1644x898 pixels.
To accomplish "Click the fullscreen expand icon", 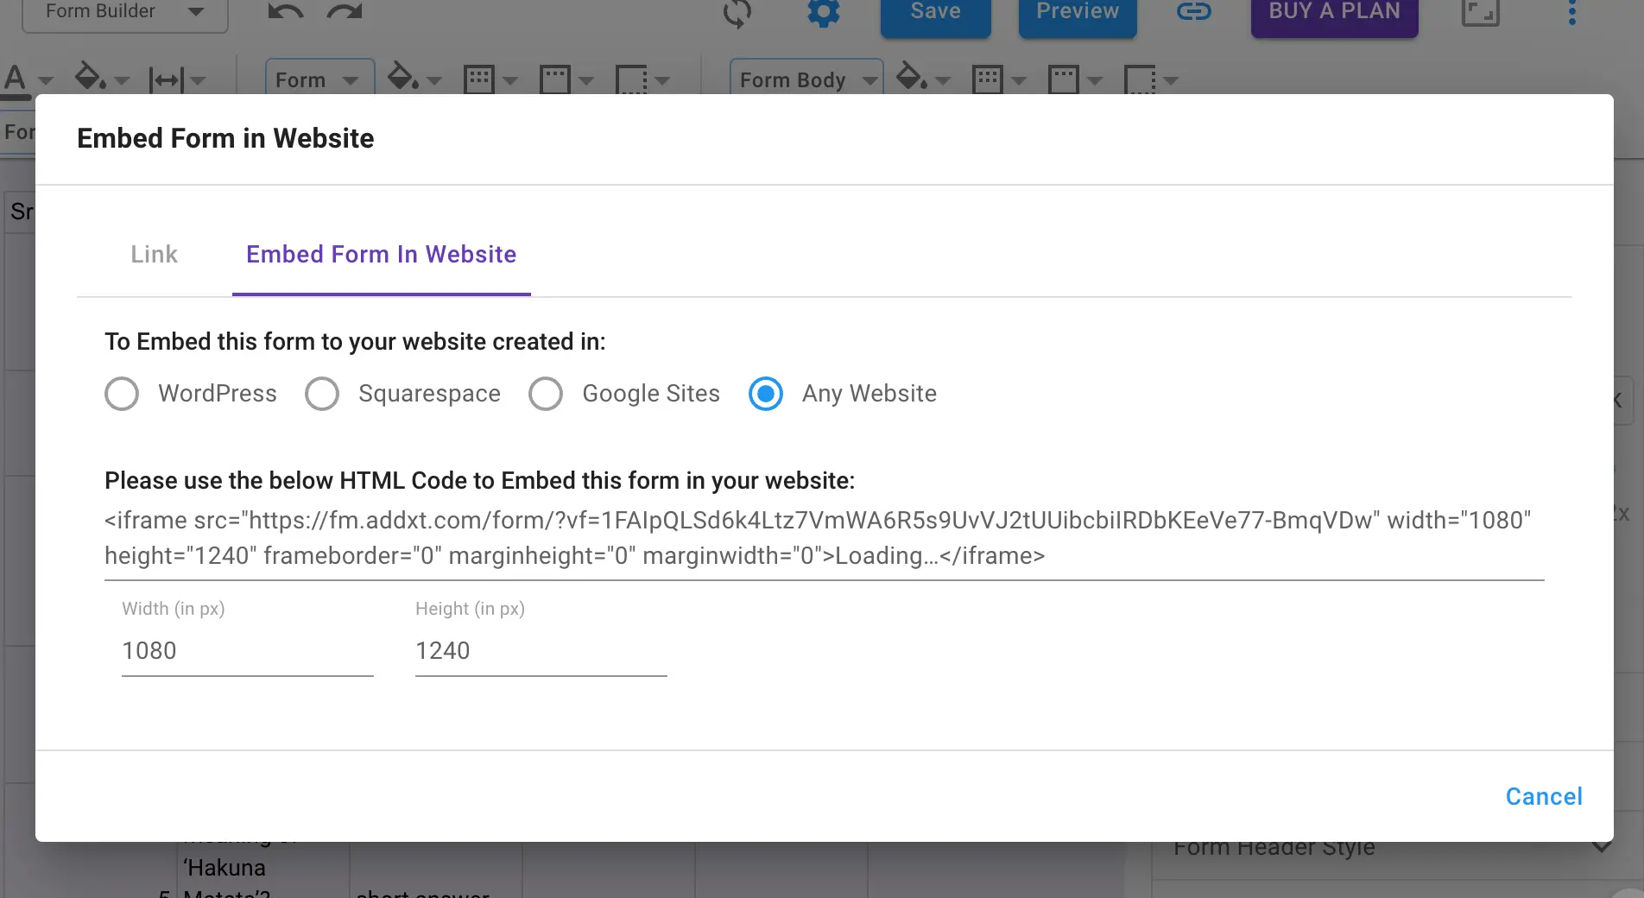I will (1480, 12).
